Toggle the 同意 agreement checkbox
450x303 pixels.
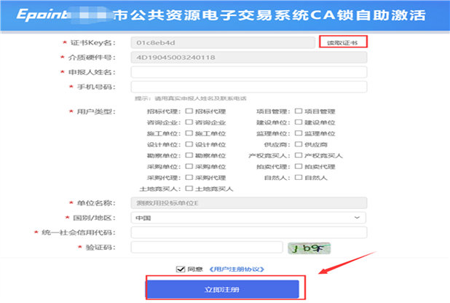181,269
